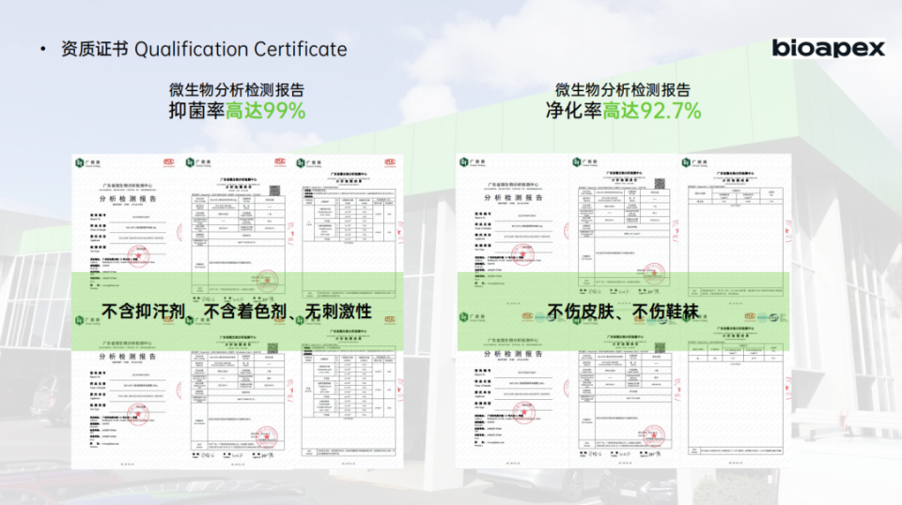Click the text '净化率高达92.7%'
This screenshot has width=902, height=505.
(623, 111)
